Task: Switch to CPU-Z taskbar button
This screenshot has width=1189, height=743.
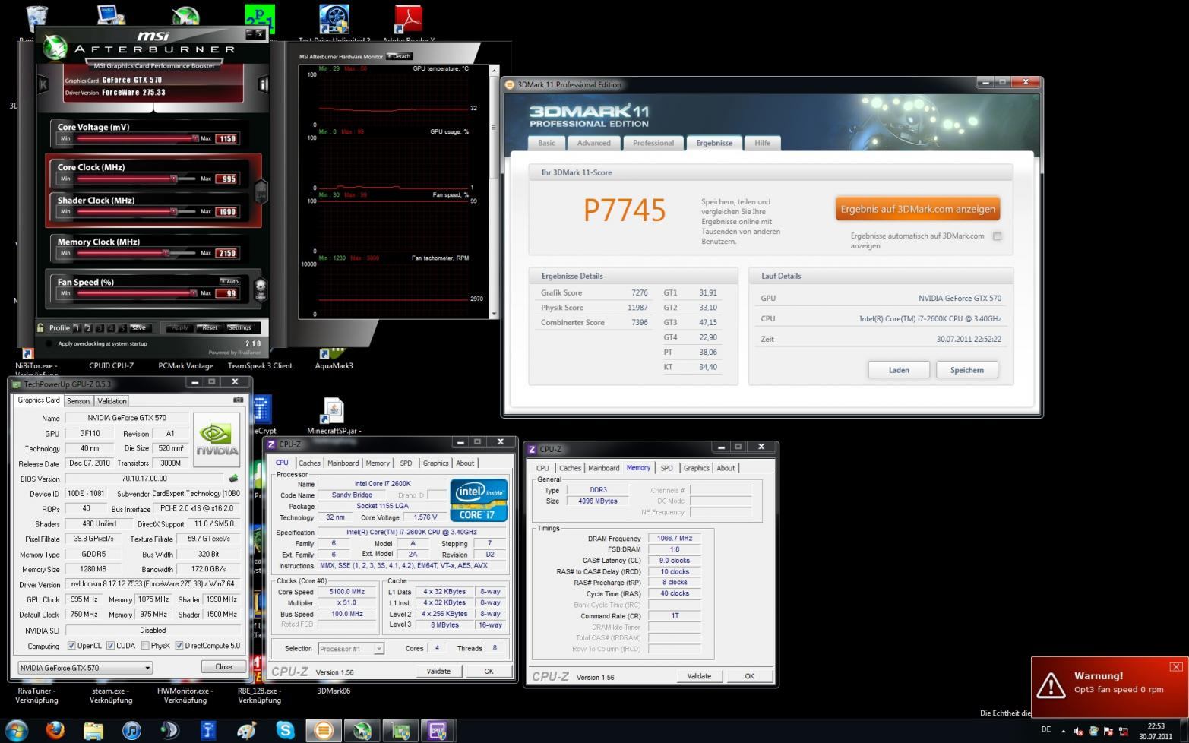Action: [x=438, y=731]
